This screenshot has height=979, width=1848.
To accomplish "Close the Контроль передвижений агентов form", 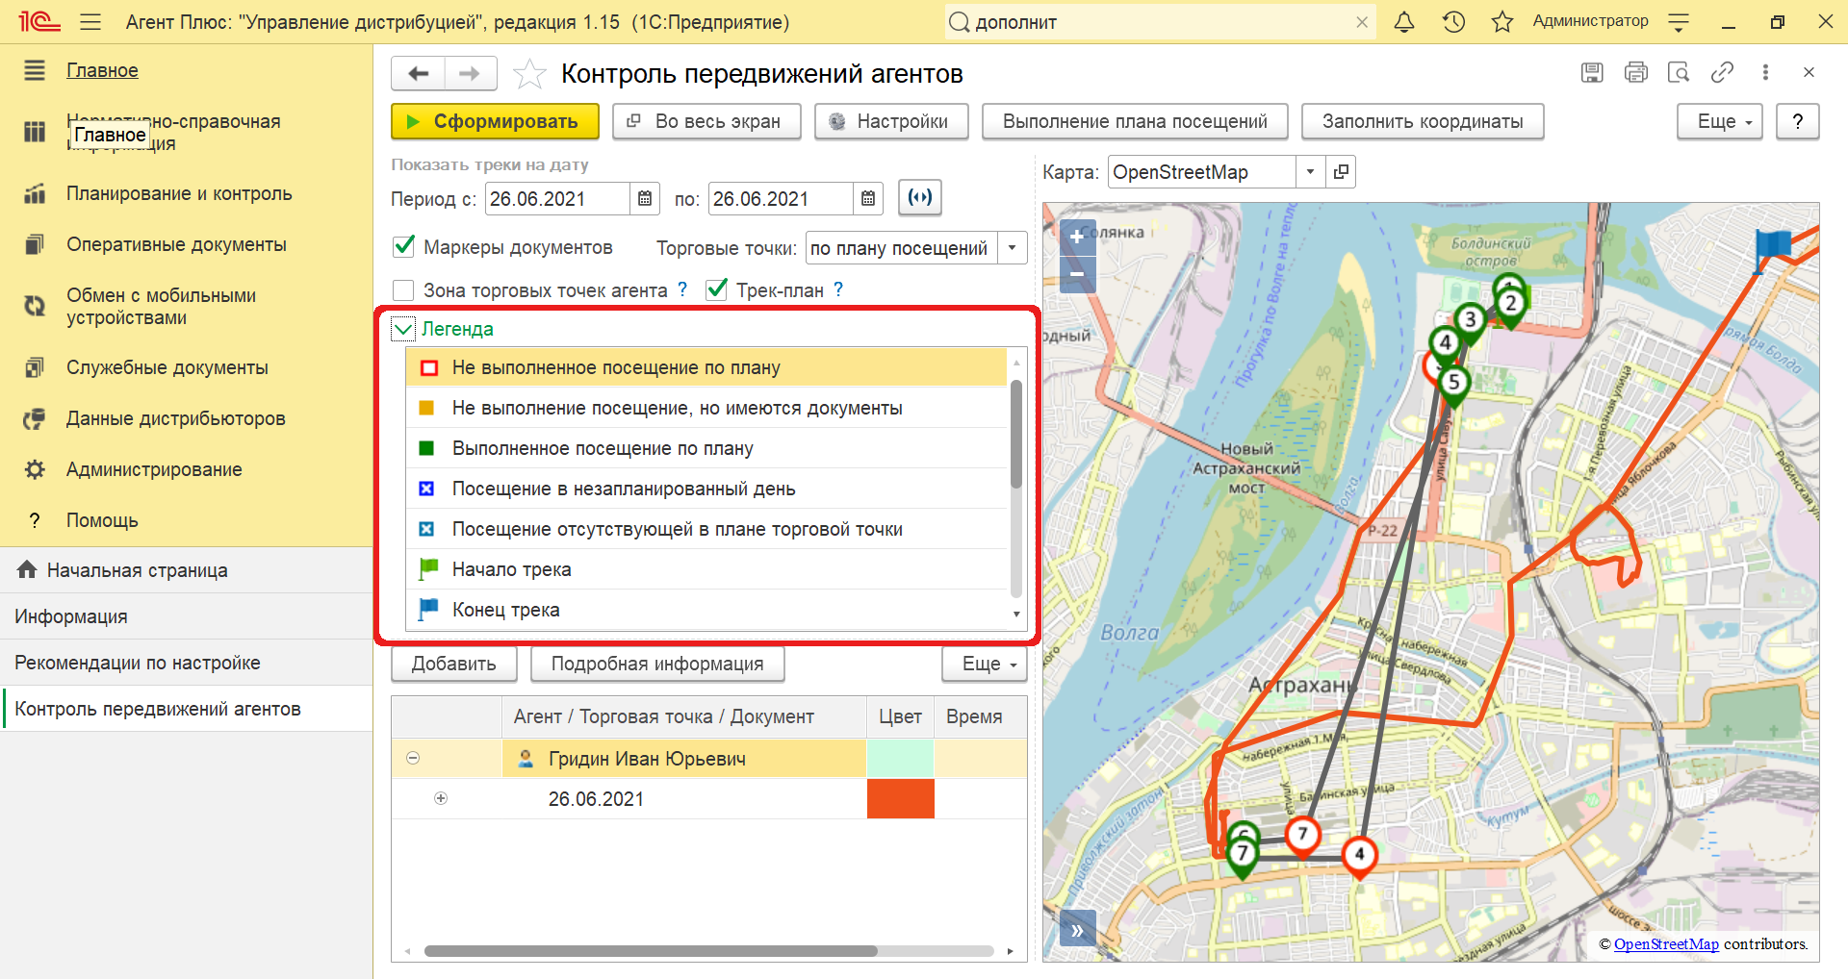I will point(1809,72).
